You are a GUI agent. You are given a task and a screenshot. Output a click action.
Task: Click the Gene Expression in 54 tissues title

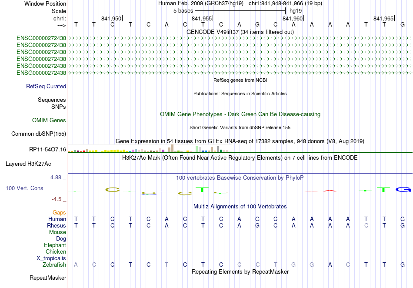(240, 141)
